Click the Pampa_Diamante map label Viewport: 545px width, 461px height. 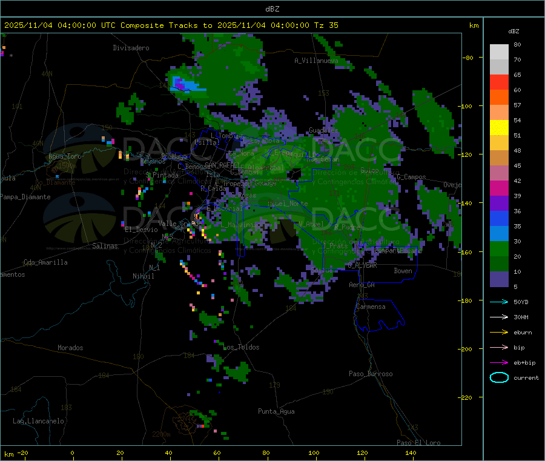point(25,197)
